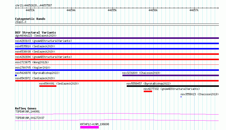226x130 pixels.
Task: Open the nsv6535810 (Sedlazeck2020) blue bar
Action: (117, 49)
